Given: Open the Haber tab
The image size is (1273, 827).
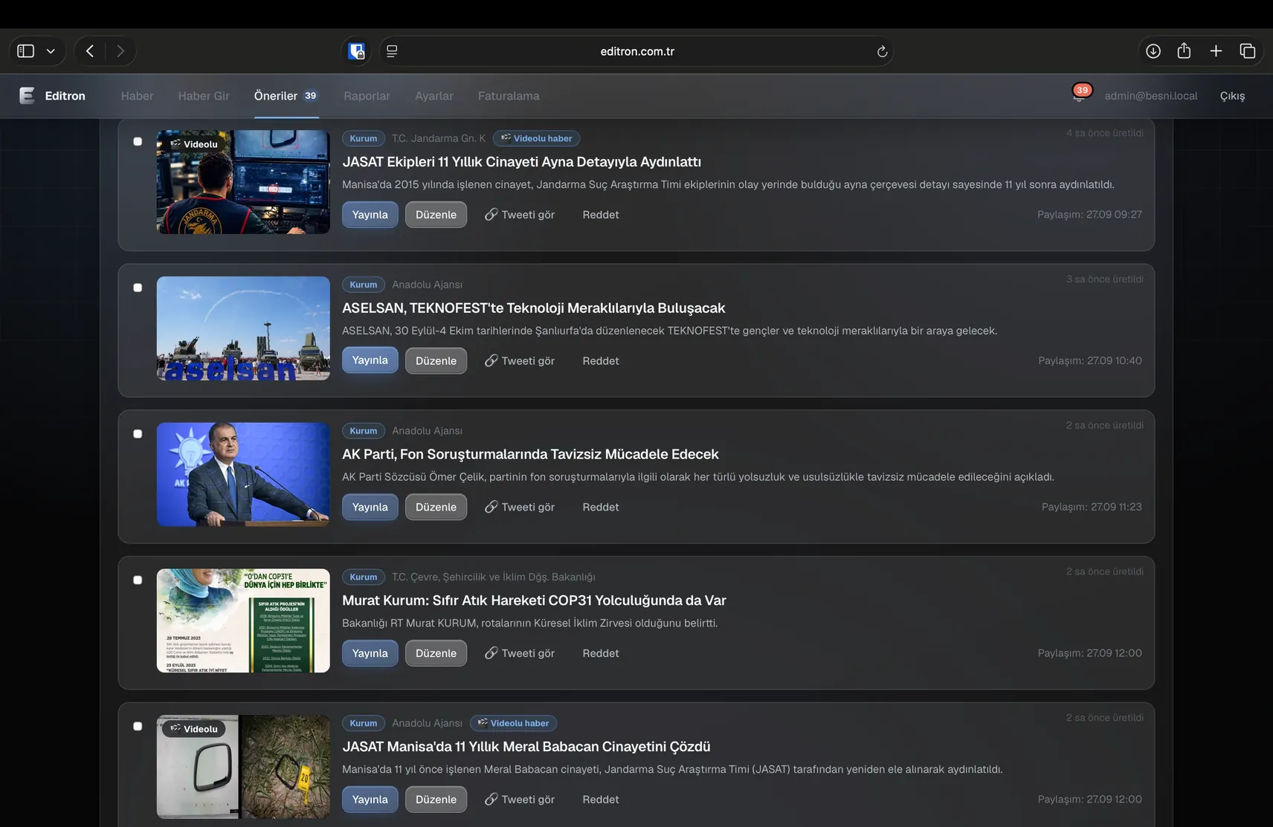Looking at the screenshot, I should pyautogui.click(x=138, y=96).
